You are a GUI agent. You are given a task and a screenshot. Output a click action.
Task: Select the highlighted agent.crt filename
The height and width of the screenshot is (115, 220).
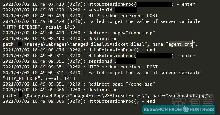(180, 44)
